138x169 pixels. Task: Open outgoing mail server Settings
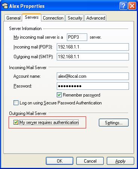[114, 123]
